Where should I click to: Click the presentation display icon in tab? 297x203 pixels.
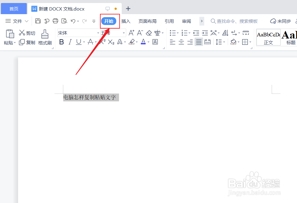click(108, 9)
